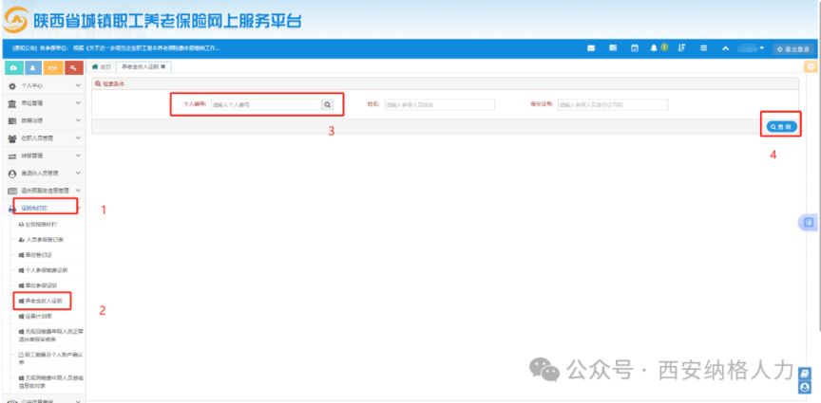Expand the 个人中心 sidebar menu chevron
821x403 pixels.
79,85
